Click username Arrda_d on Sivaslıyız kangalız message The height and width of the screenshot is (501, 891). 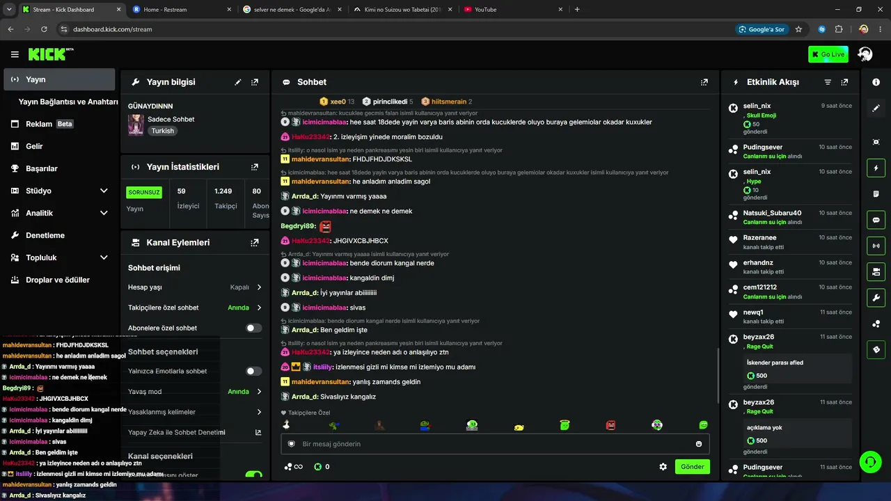(x=305, y=397)
